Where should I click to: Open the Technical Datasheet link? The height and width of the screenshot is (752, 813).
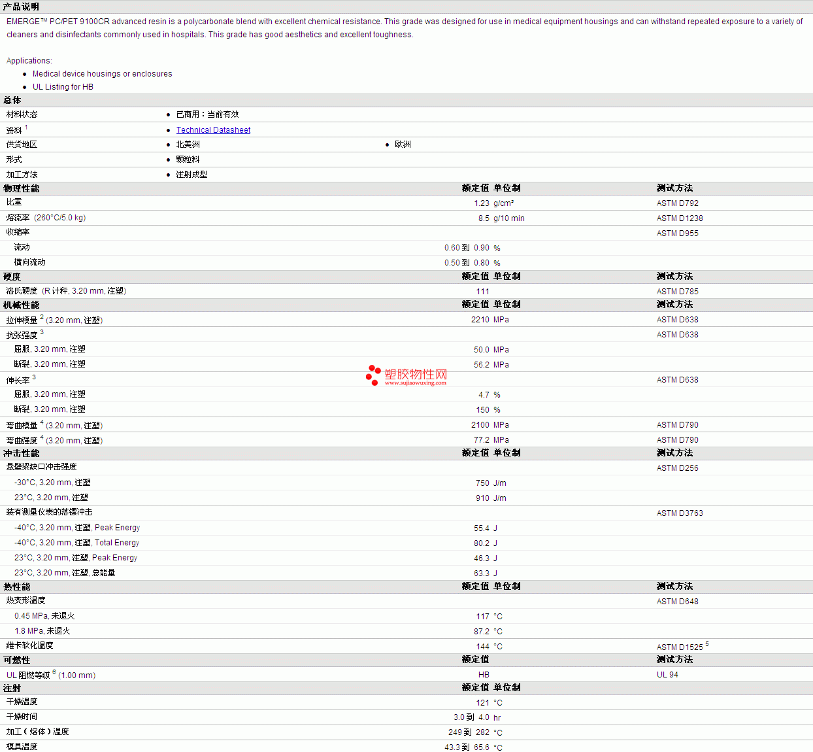[x=213, y=130]
